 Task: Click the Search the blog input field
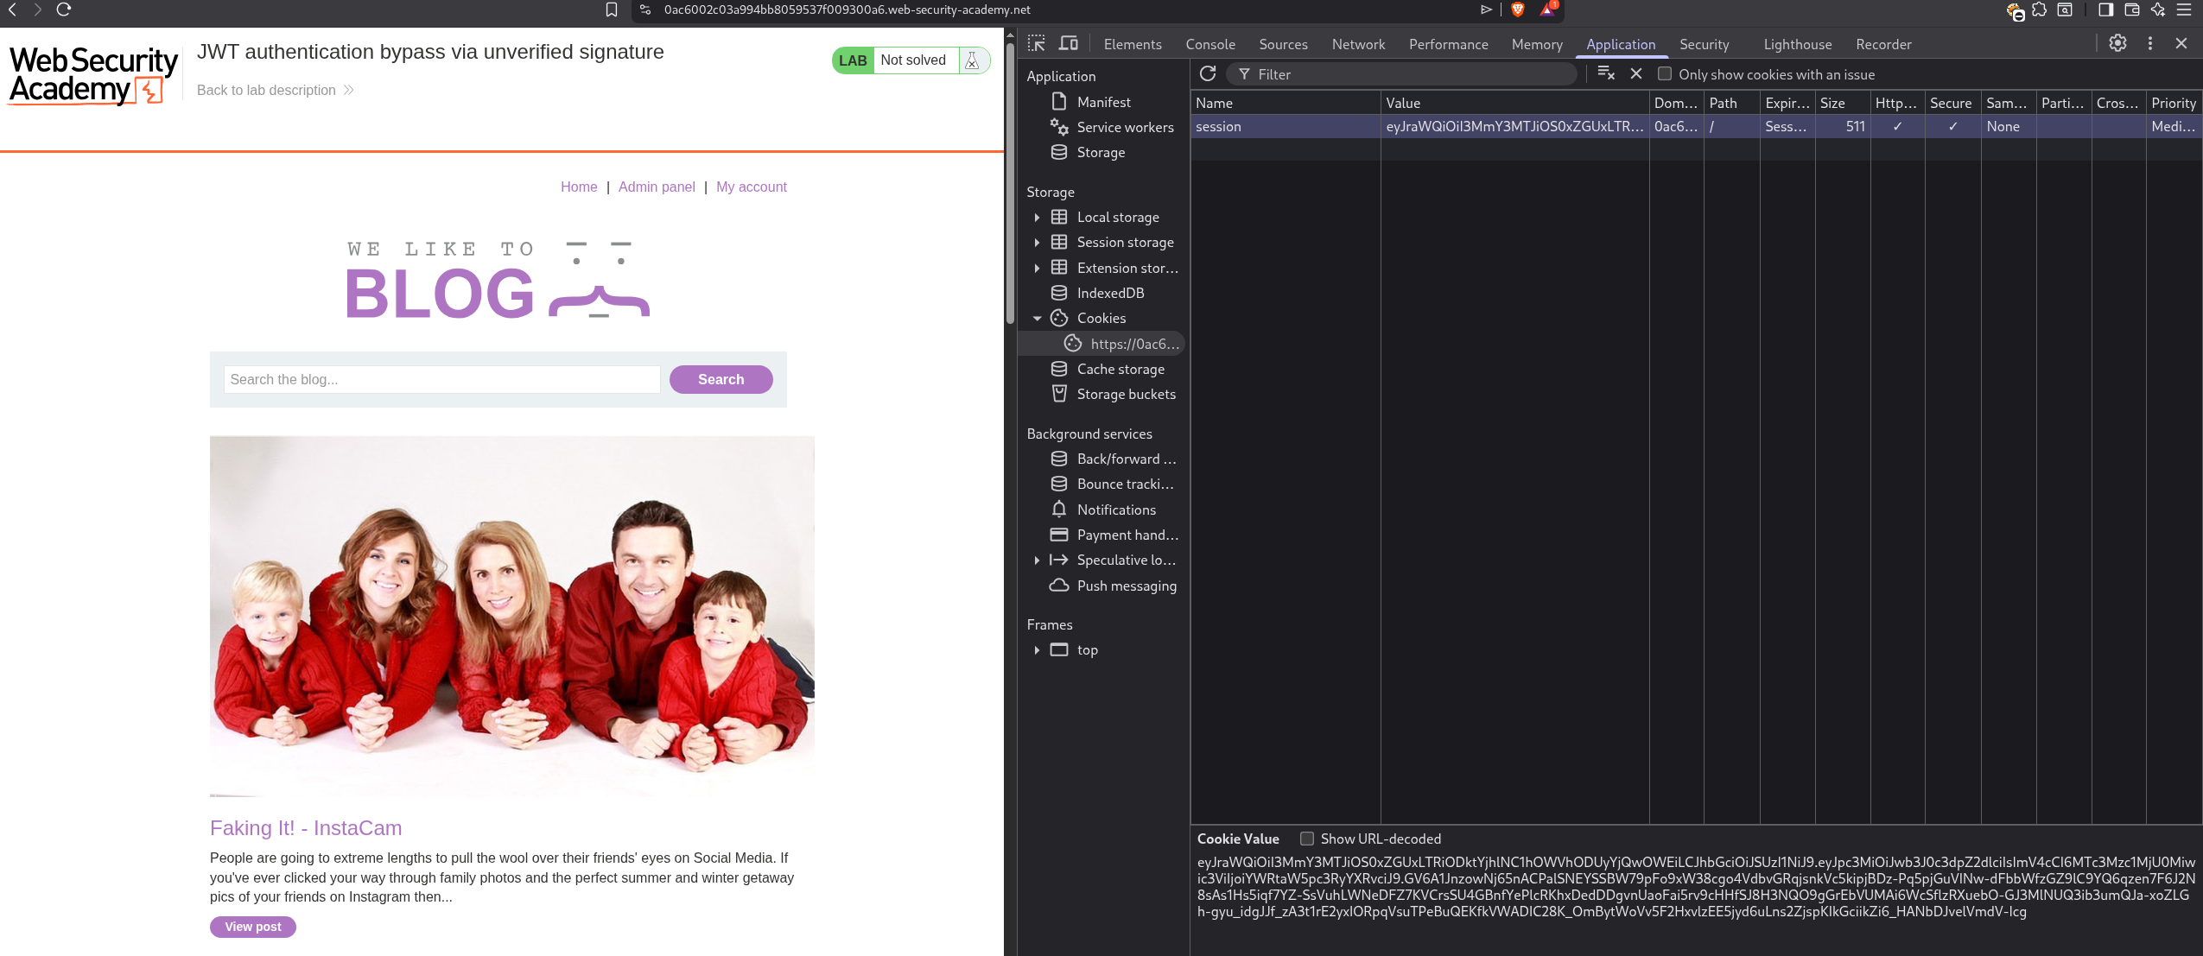click(x=441, y=379)
